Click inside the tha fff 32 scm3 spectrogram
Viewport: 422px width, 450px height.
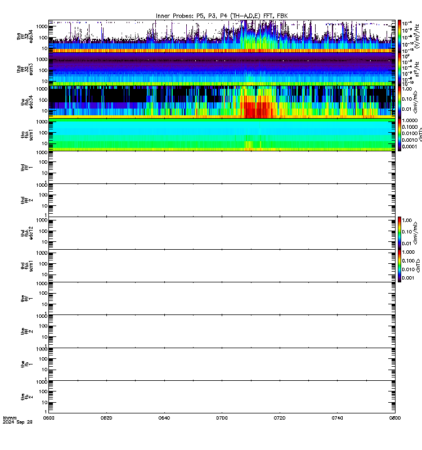point(222,69)
